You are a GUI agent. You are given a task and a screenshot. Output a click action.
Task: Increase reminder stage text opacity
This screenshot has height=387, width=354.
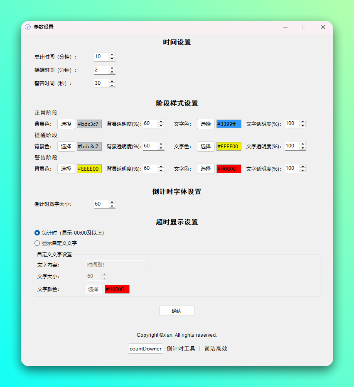point(302,144)
